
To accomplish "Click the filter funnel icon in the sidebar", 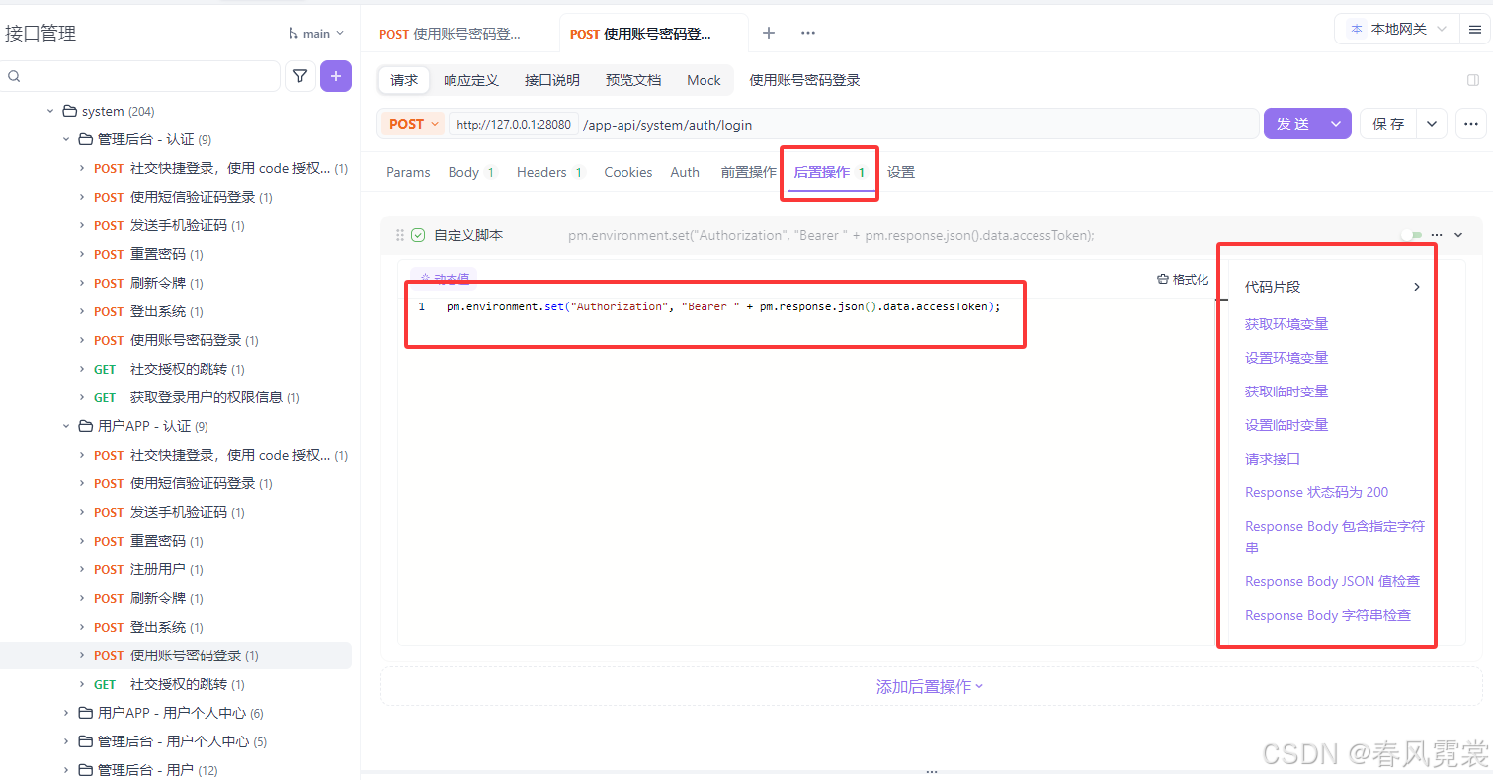I will [300, 75].
